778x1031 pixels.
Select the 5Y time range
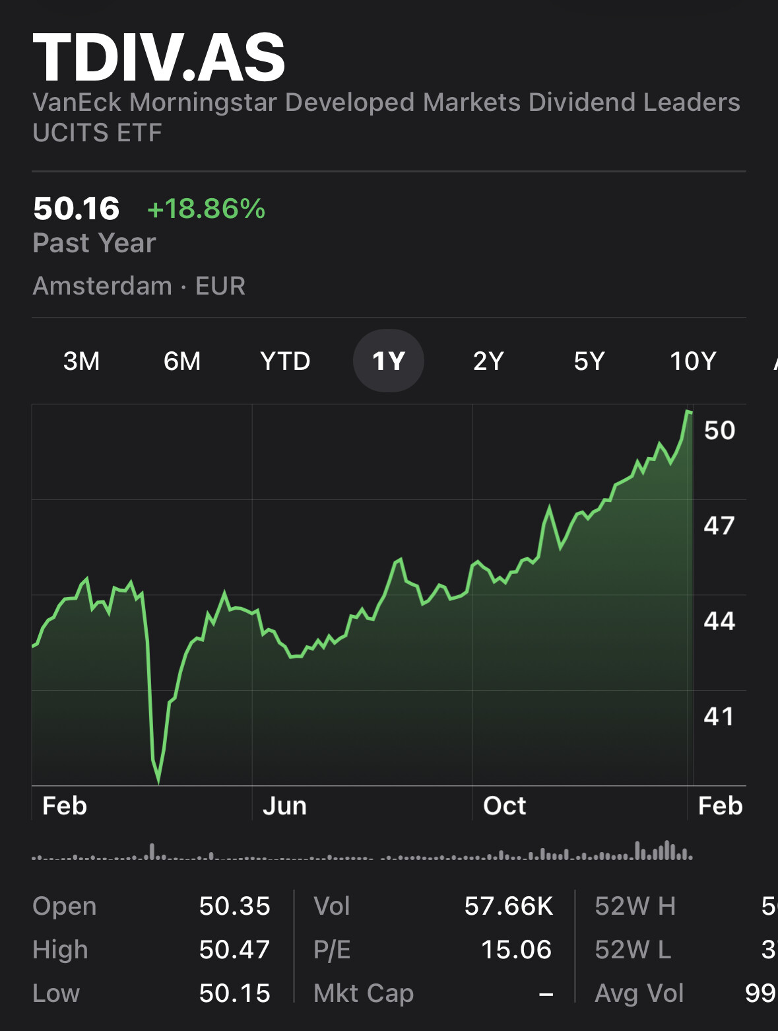pos(589,361)
